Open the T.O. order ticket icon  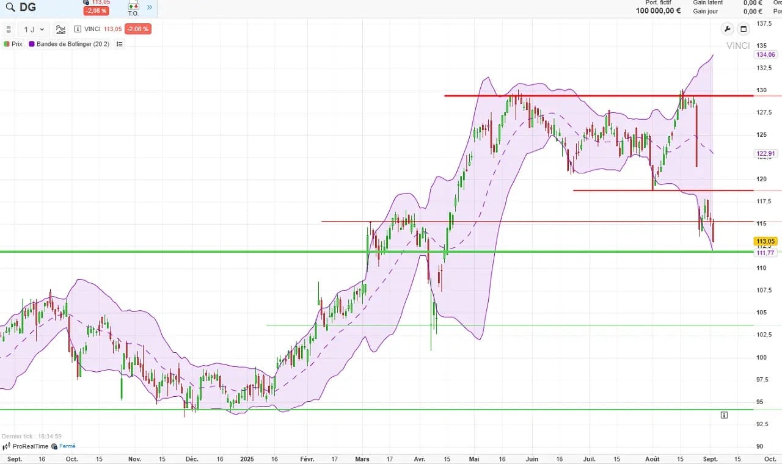[x=133, y=8]
